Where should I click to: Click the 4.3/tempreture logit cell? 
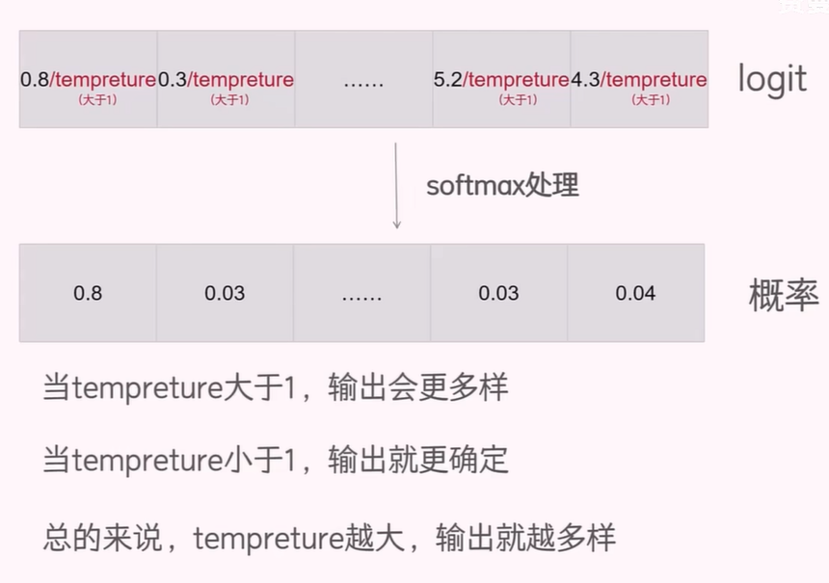click(x=639, y=79)
